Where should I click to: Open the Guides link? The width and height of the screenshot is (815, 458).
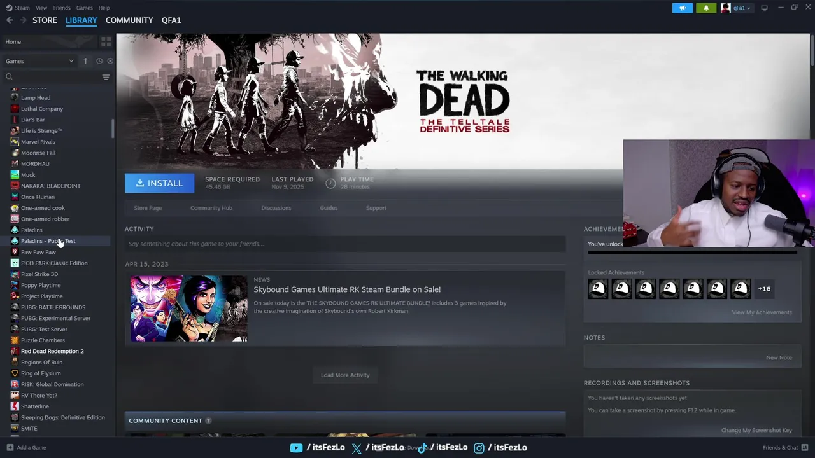pos(329,208)
